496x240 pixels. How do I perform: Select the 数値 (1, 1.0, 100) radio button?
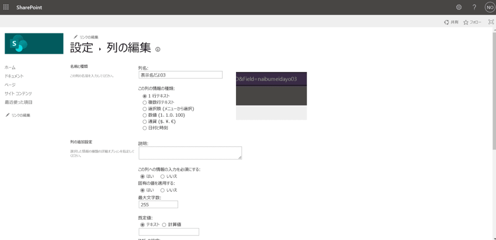click(x=145, y=115)
